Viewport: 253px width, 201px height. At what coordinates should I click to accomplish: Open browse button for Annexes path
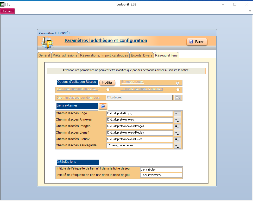pos(178,120)
